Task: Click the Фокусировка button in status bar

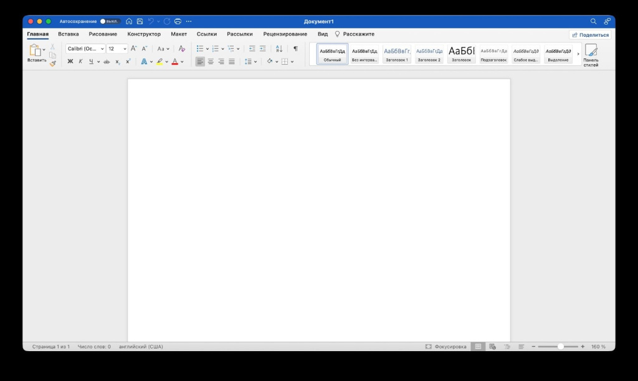Action: pyautogui.click(x=446, y=346)
